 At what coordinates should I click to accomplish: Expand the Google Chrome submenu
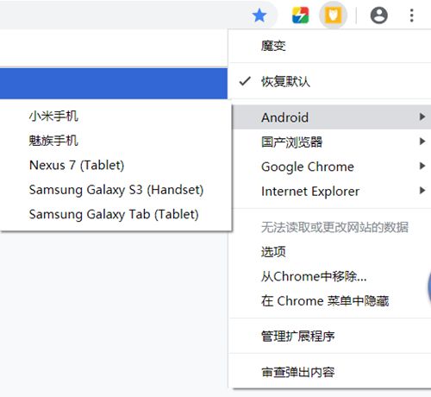coord(331,167)
